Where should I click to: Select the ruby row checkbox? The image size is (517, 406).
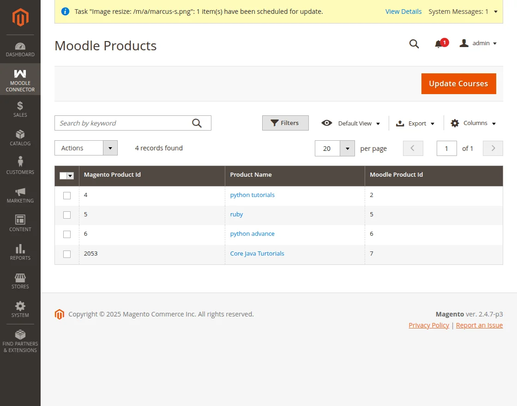[67, 215]
